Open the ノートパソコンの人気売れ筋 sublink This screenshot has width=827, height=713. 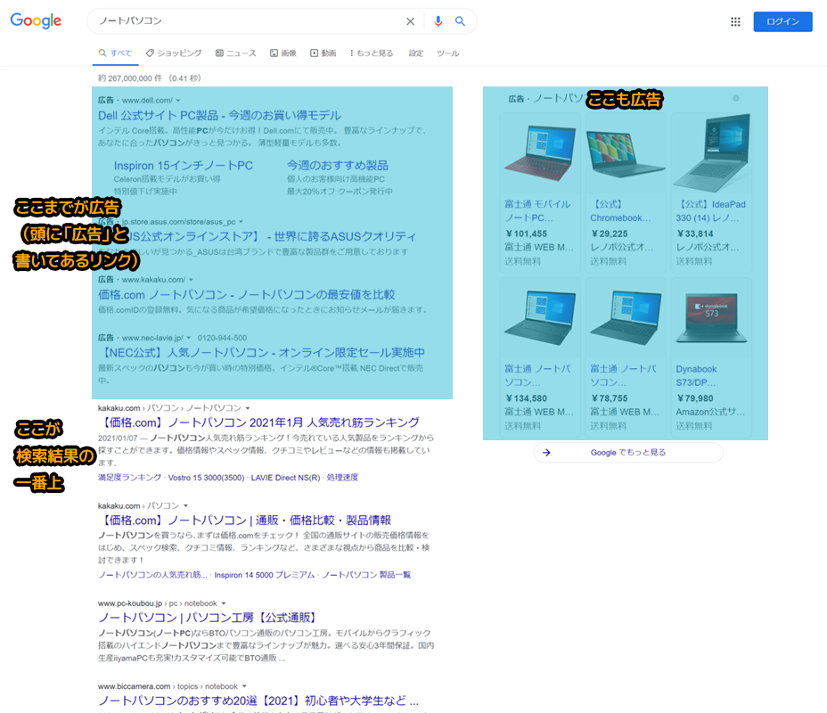[153, 575]
